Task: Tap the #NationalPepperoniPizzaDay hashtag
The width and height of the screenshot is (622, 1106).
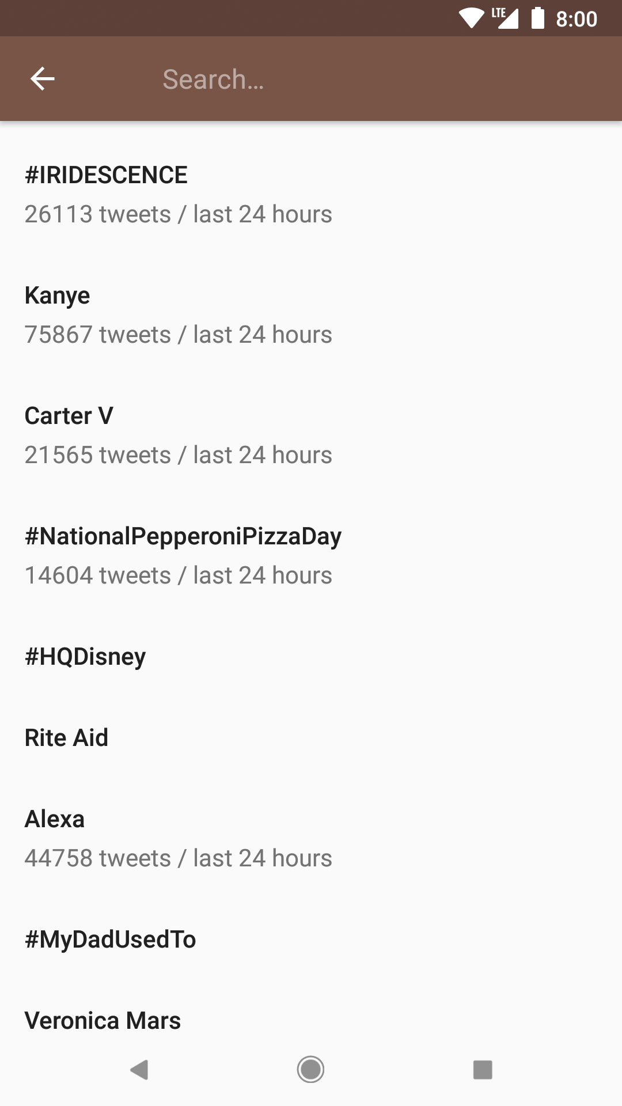Action: (x=183, y=536)
